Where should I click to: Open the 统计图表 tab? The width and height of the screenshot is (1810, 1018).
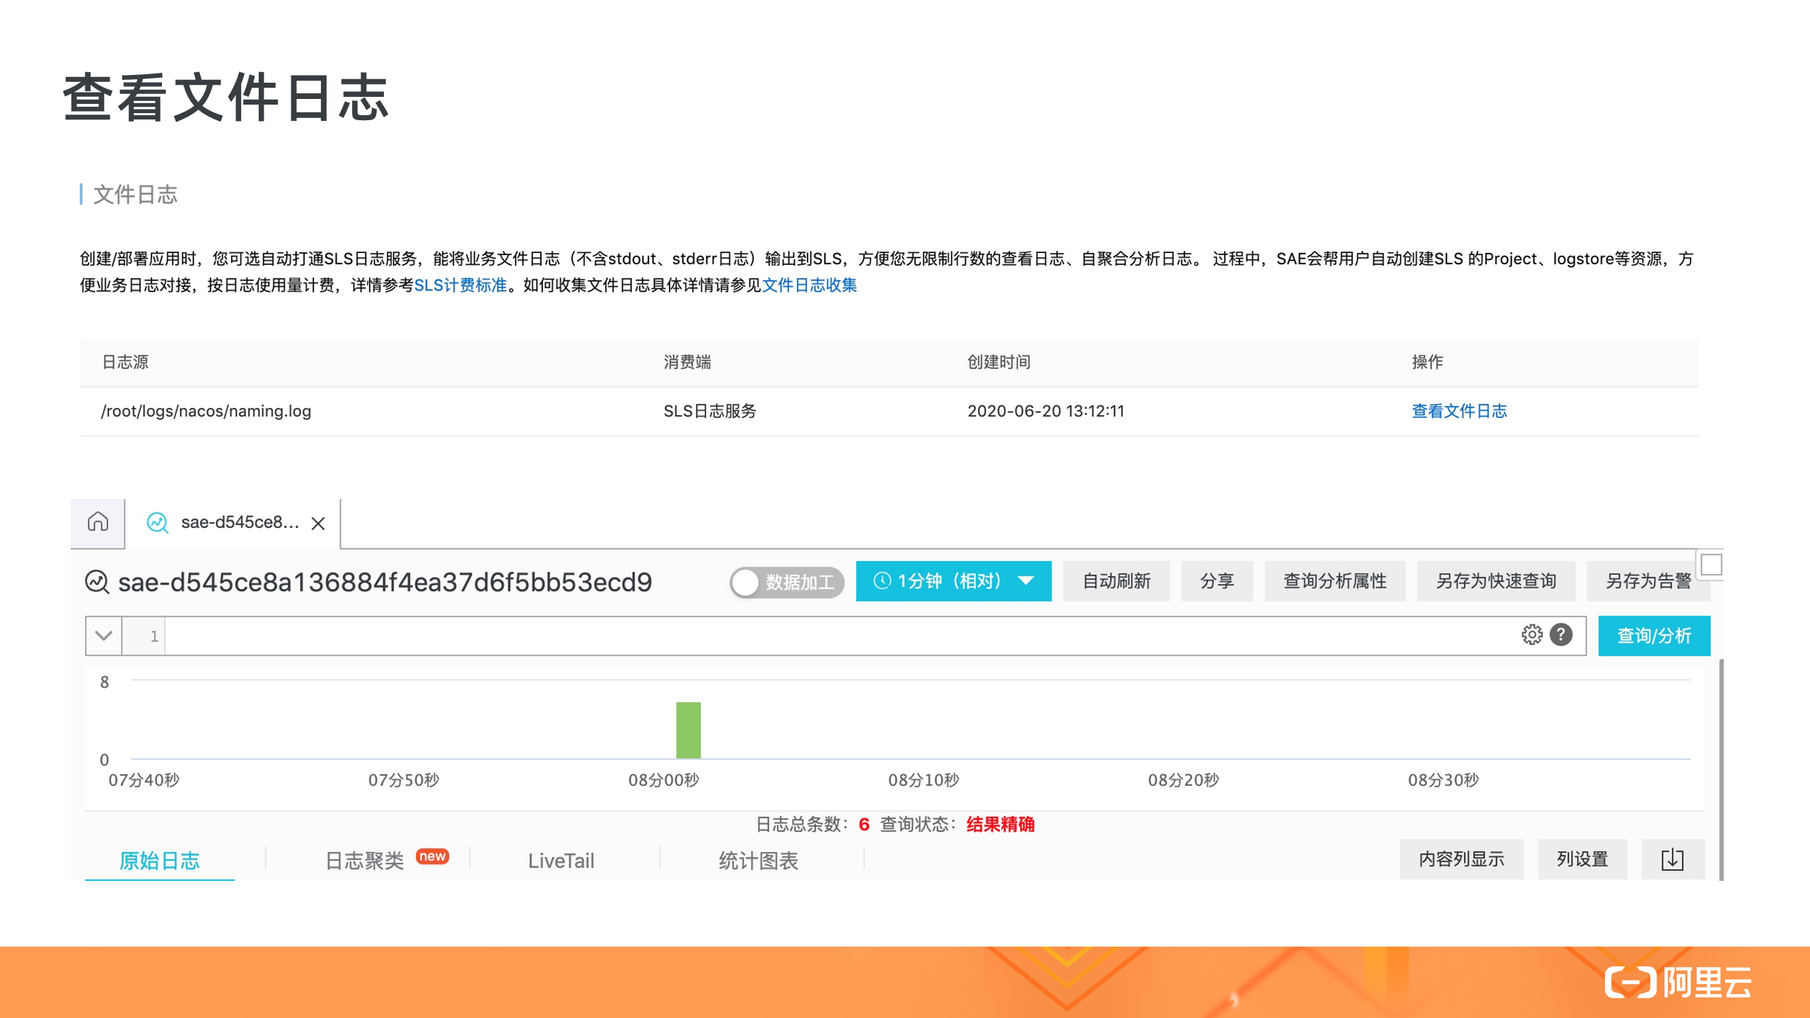tap(758, 860)
